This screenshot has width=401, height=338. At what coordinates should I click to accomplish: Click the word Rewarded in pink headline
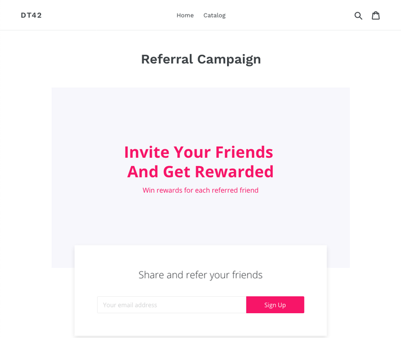point(234,171)
